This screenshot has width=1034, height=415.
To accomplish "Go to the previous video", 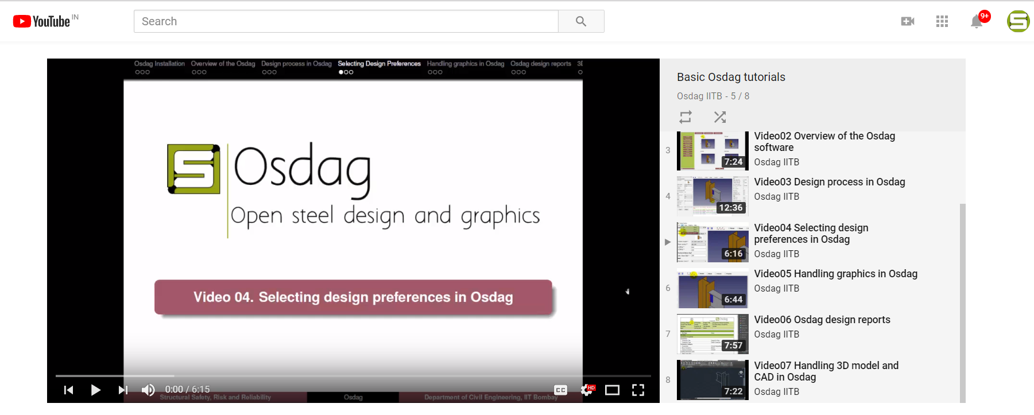I will pyautogui.click(x=69, y=390).
